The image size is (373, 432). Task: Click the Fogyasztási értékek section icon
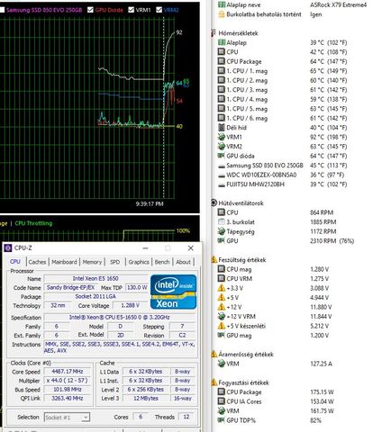coord(214,382)
